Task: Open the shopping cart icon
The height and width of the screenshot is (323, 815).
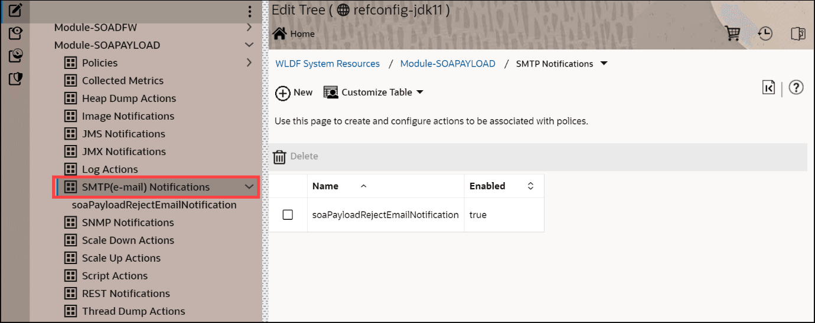Action: coord(733,34)
